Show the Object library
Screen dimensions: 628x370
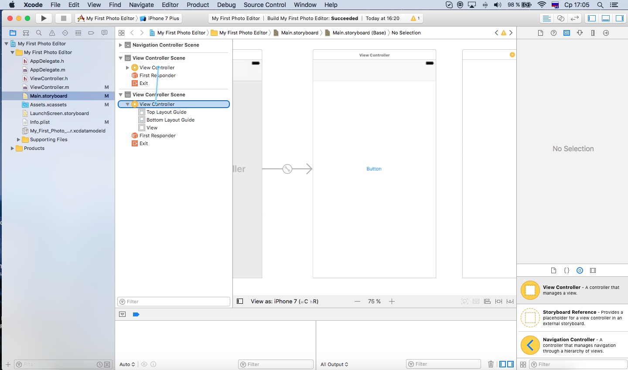(x=580, y=270)
